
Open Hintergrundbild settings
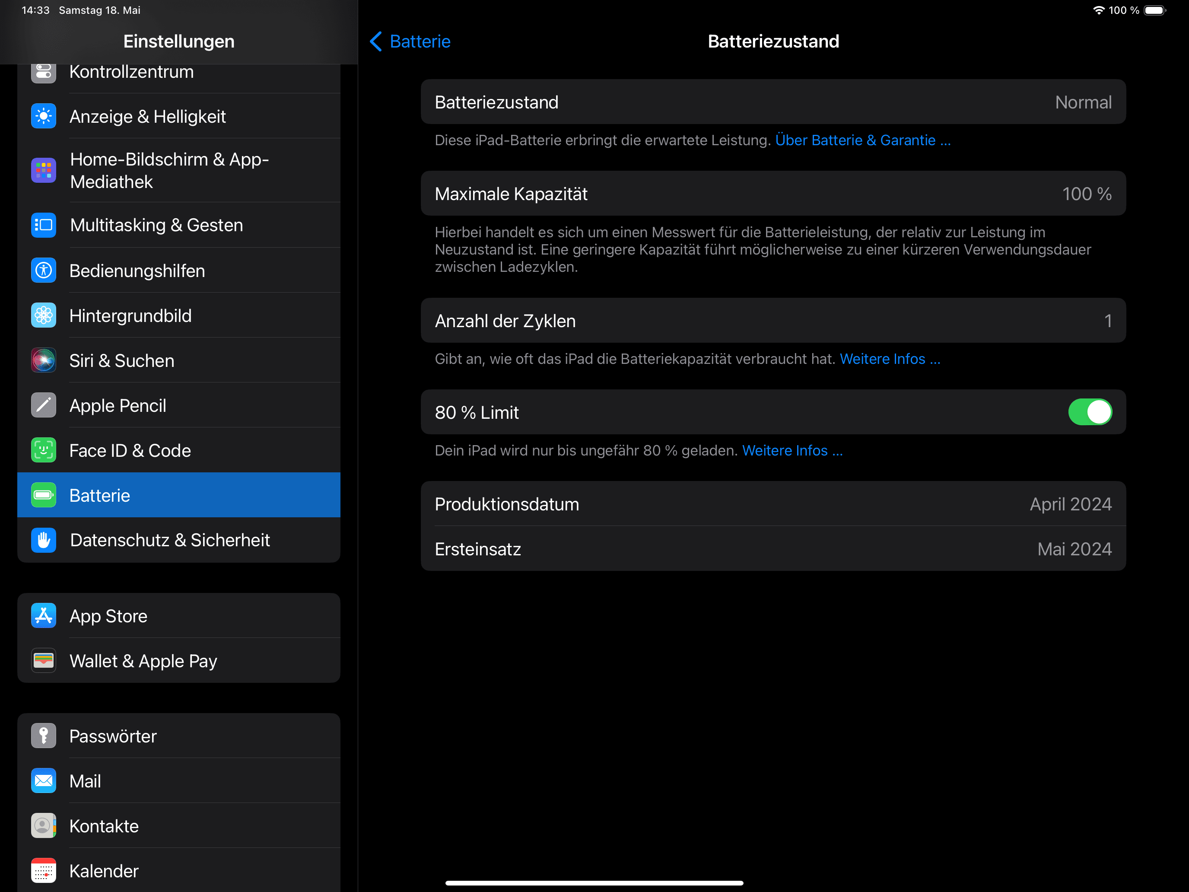(178, 315)
